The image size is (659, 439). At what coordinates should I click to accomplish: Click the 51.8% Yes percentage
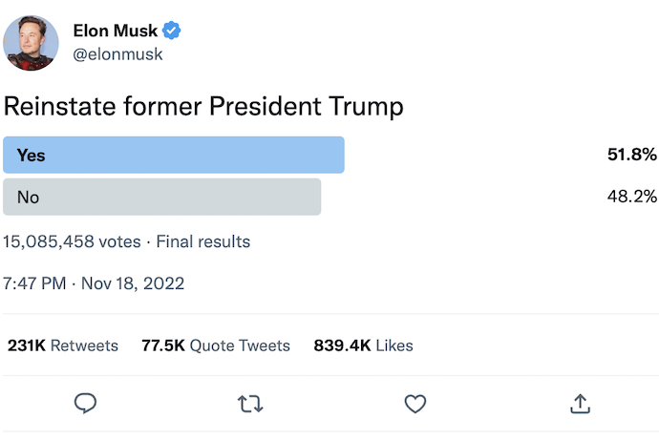click(631, 156)
